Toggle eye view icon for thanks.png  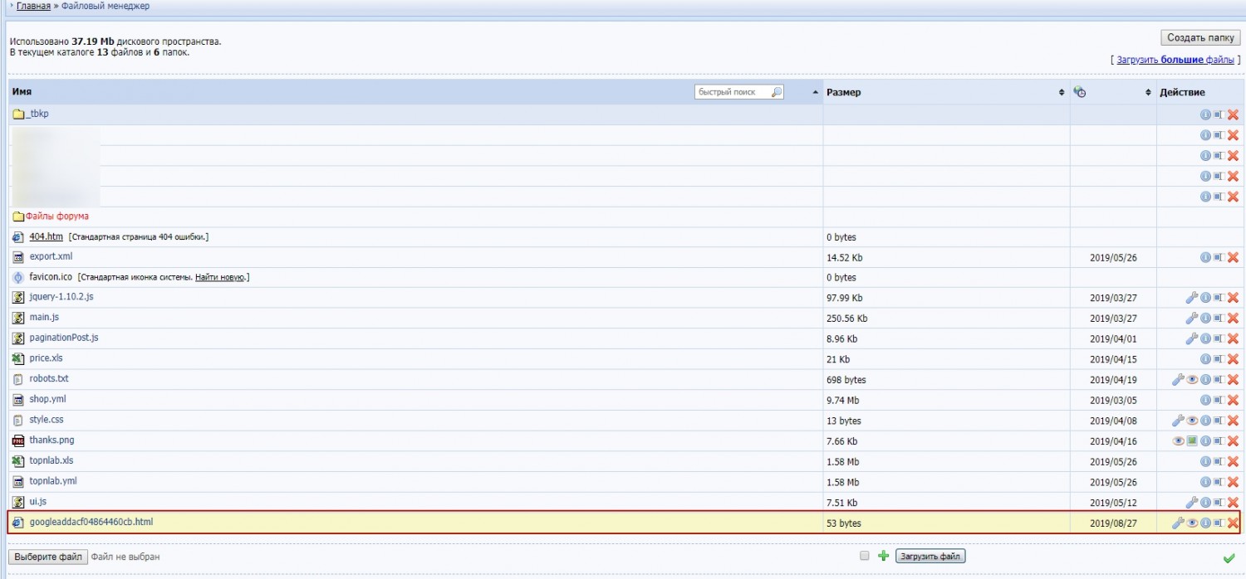pos(1178,441)
